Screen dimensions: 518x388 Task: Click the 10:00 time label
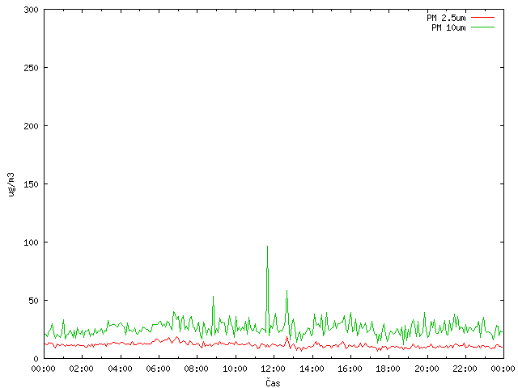pos(235,369)
